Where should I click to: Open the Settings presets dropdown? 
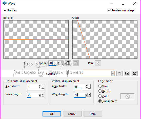pyautogui.click(x=113, y=73)
